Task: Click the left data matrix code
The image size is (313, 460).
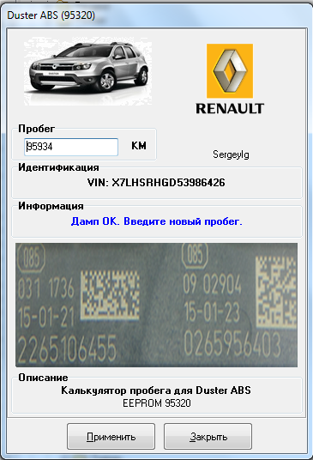Action: [x=110, y=295]
